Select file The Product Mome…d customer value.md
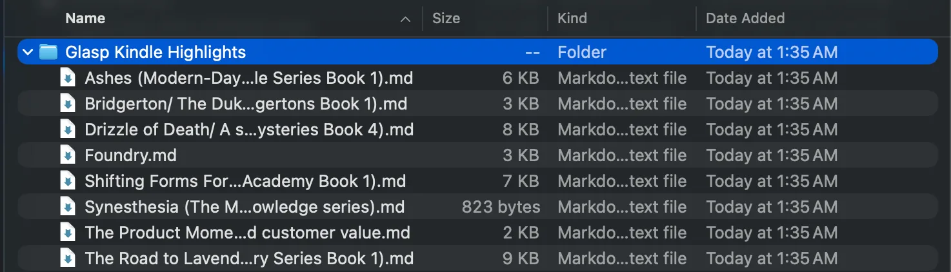Viewport: 951px width, 272px height. pyautogui.click(x=247, y=233)
